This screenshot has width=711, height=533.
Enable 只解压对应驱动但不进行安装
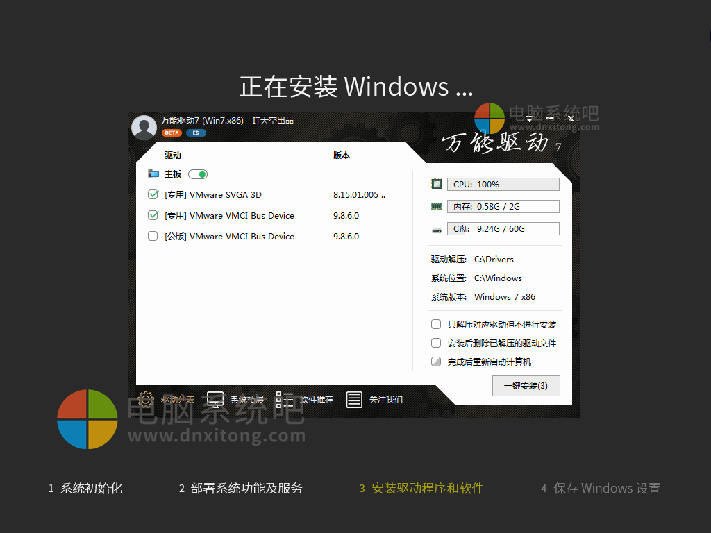[436, 323]
